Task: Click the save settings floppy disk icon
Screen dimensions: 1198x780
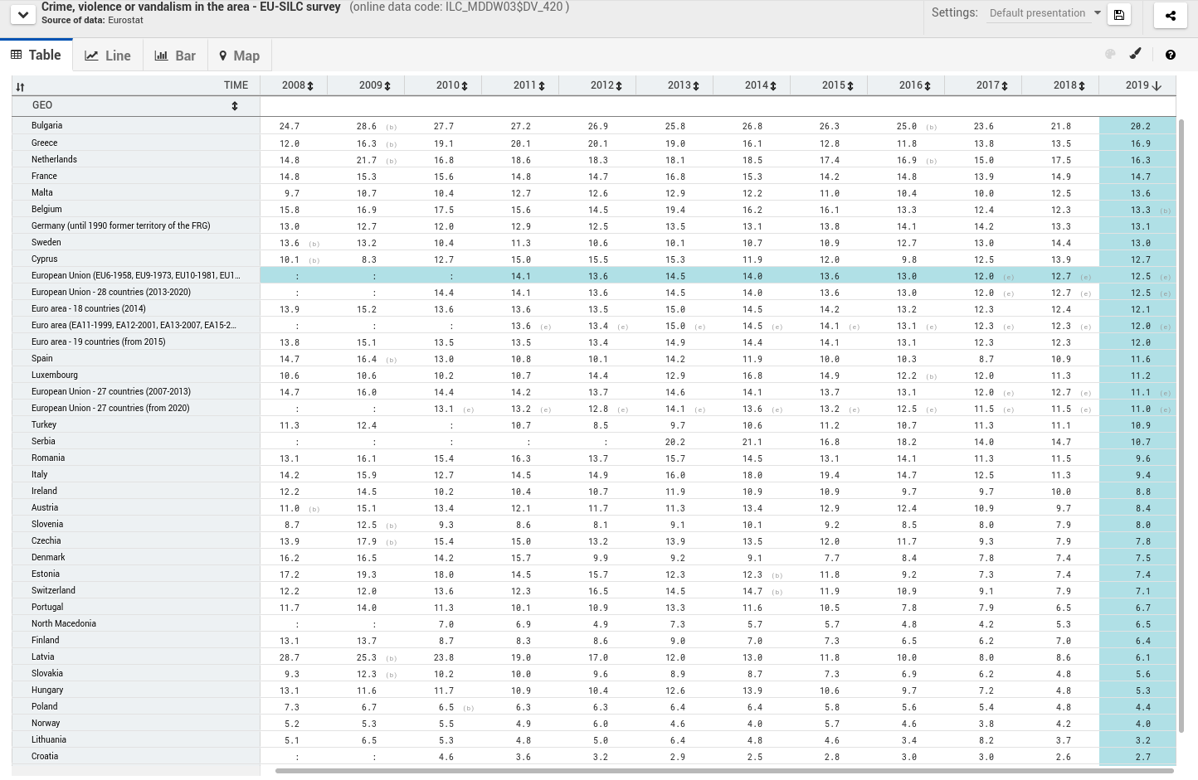Action: (x=1119, y=14)
